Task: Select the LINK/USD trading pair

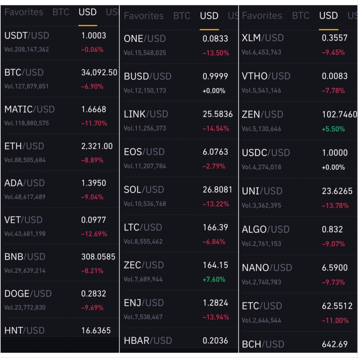Action: tap(146, 114)
